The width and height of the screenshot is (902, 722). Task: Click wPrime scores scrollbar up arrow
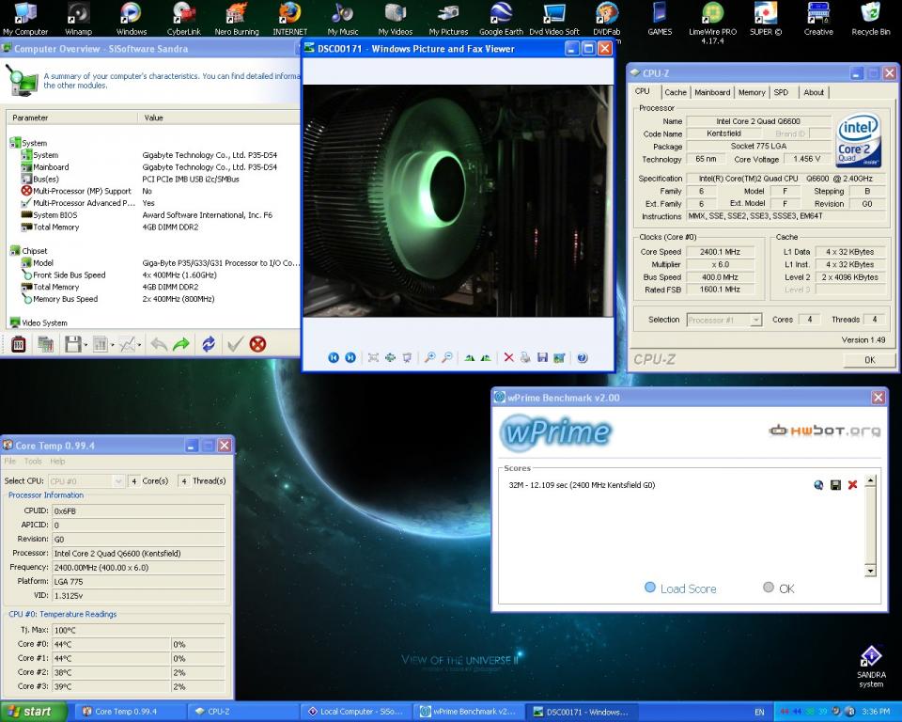click(870, 480)
